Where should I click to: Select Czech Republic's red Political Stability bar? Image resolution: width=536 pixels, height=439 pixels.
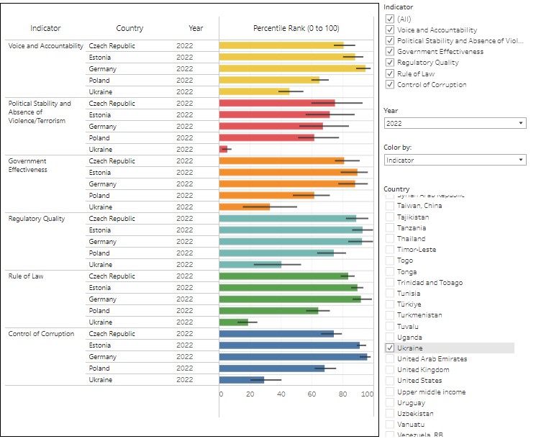277,103
